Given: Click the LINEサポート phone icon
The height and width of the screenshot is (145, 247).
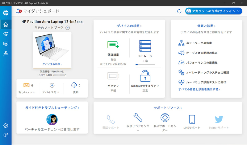Looking at the screenshot, I should pos(192,119).
